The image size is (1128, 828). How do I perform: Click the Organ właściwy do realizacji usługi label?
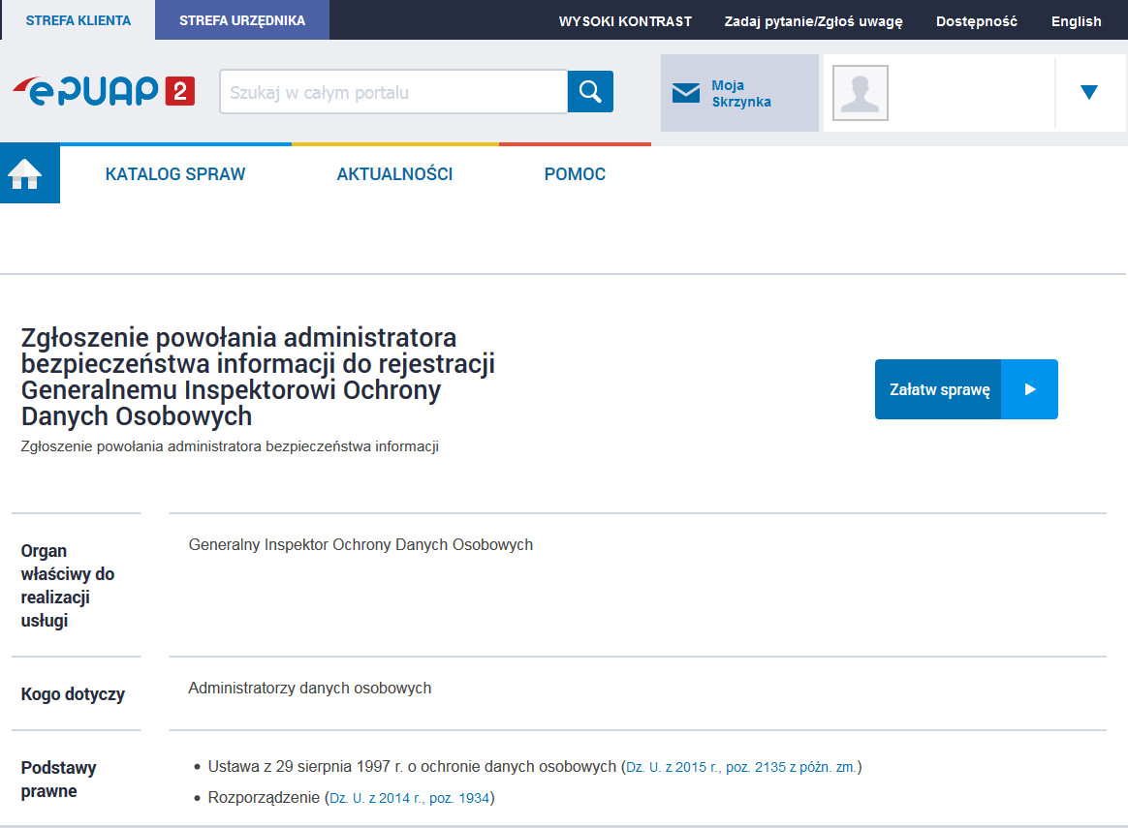[x=68, y=585]
